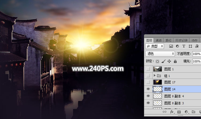
Task: Open layer style fx menu
Action: coord(172,112)
